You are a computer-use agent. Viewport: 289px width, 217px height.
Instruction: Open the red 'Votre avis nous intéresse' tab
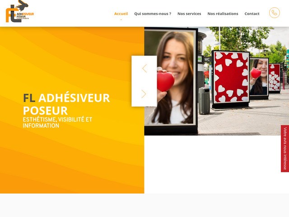click(285, 149)
